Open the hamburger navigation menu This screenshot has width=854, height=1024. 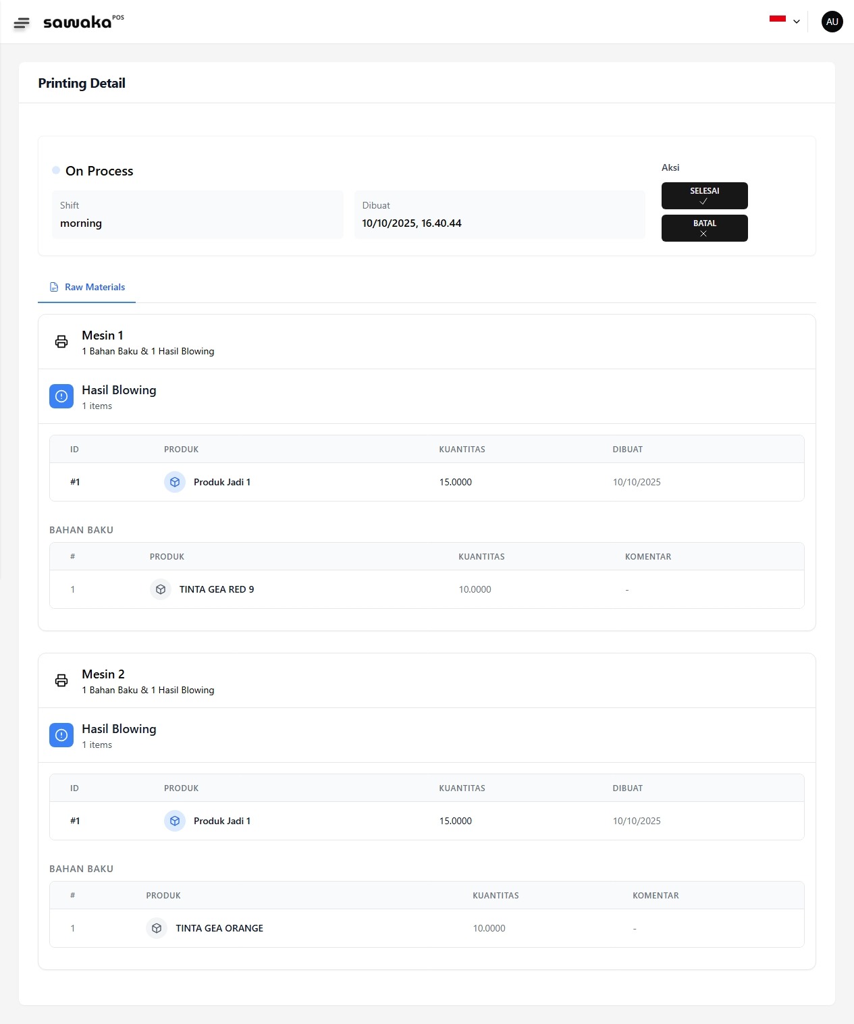click(x=22, y=22)
